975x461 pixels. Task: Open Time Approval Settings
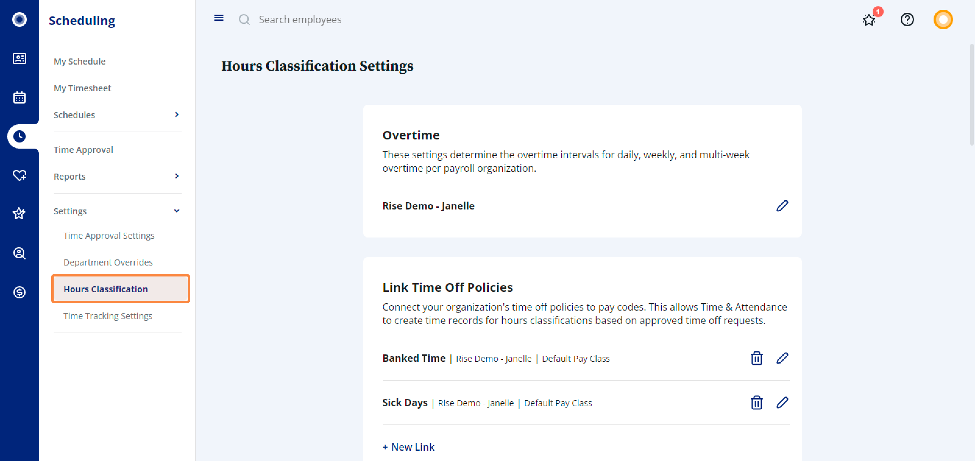[x=109, y=236]
